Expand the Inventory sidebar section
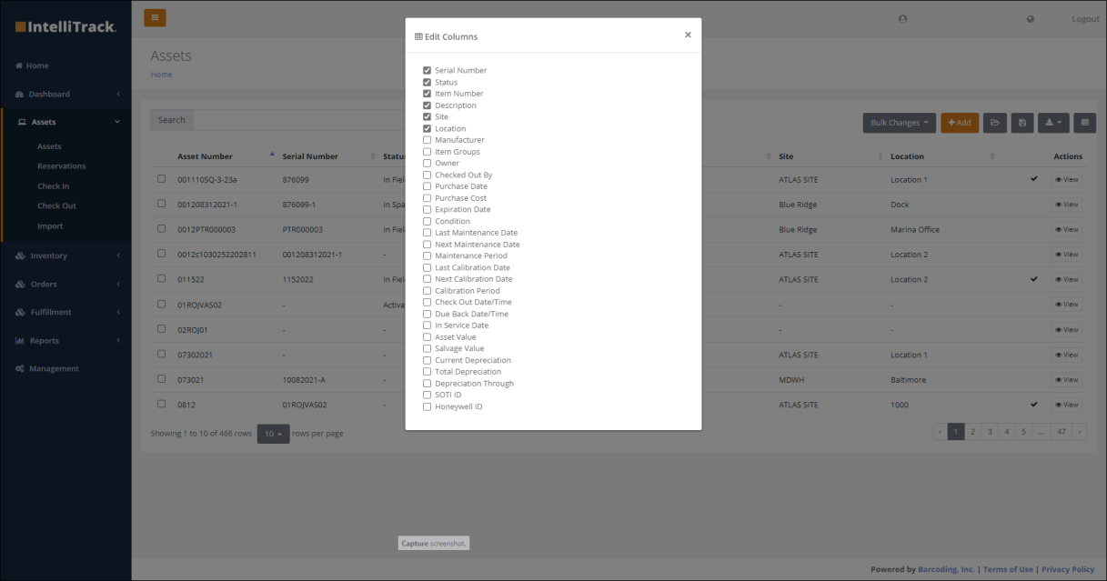1107x581 pixels. click(65, 255)
